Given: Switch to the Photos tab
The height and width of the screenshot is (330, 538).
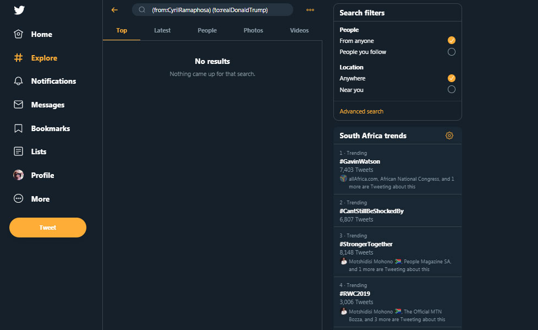Looking at the screenshot, I should coord(253,30).
